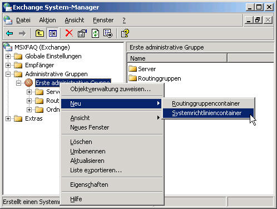Viewport: 277px width, 209px height.
Task: Expand the Empfänger tree node
Action: tap(8, 65)
